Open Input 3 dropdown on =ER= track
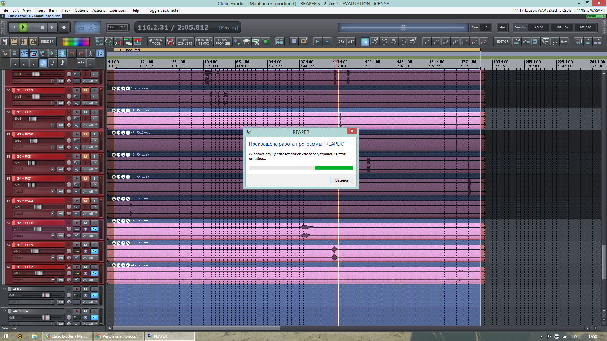This screenshot has height=341, width=607. [53, 302]
